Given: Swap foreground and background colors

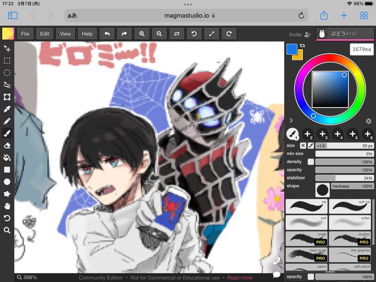Looking at the screenshot, I should (x=302, y=45).
